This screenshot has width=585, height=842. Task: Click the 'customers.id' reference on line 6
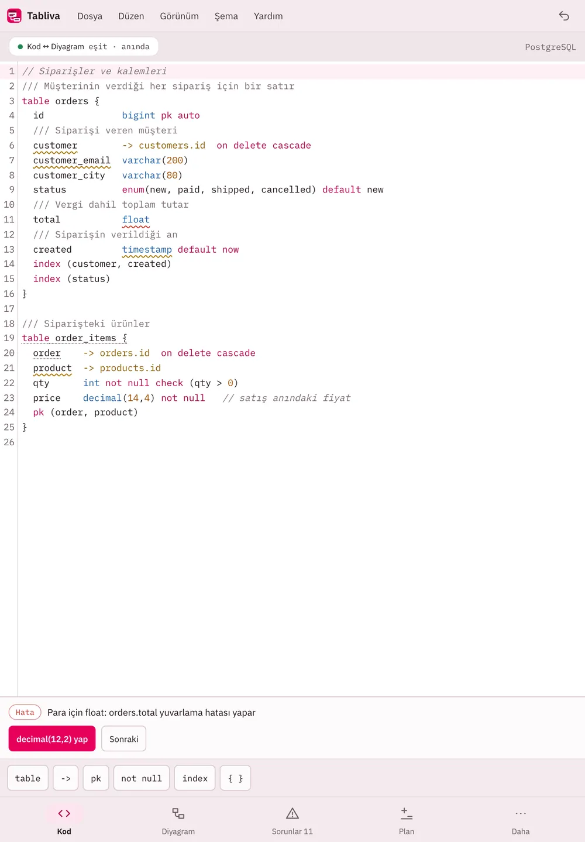click(x=172, y=146)
